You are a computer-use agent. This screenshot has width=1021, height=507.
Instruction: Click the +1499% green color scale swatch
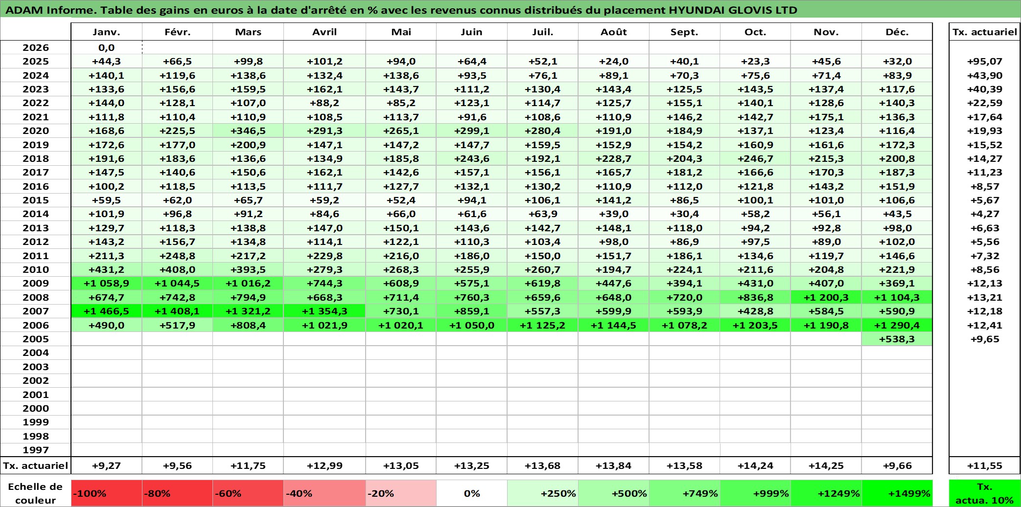coord(897,493)
